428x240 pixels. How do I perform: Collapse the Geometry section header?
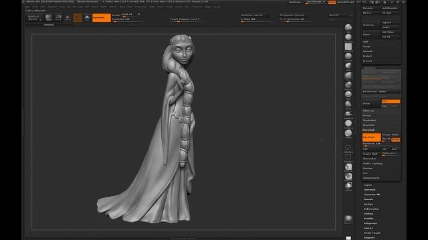click(370, 68)
